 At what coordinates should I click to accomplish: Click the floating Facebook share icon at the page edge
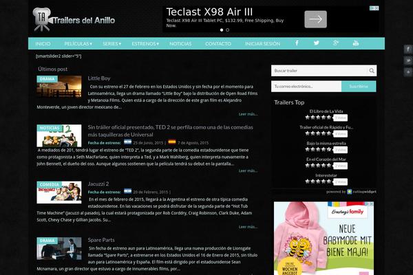point(408,49)
